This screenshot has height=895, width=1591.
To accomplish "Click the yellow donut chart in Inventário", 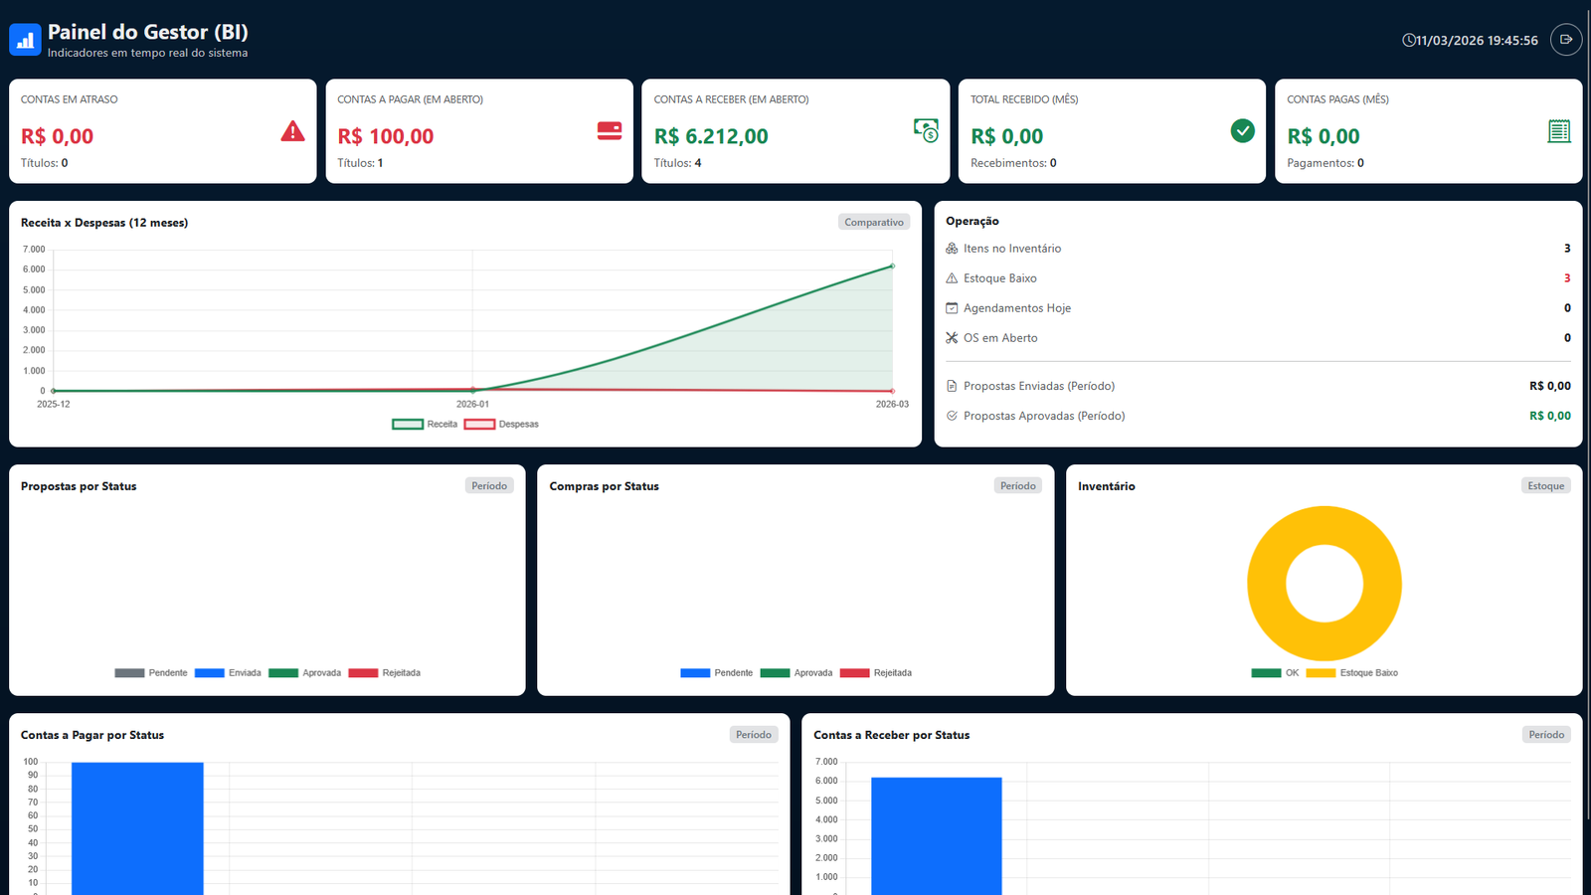I will tap(1324, 524).
